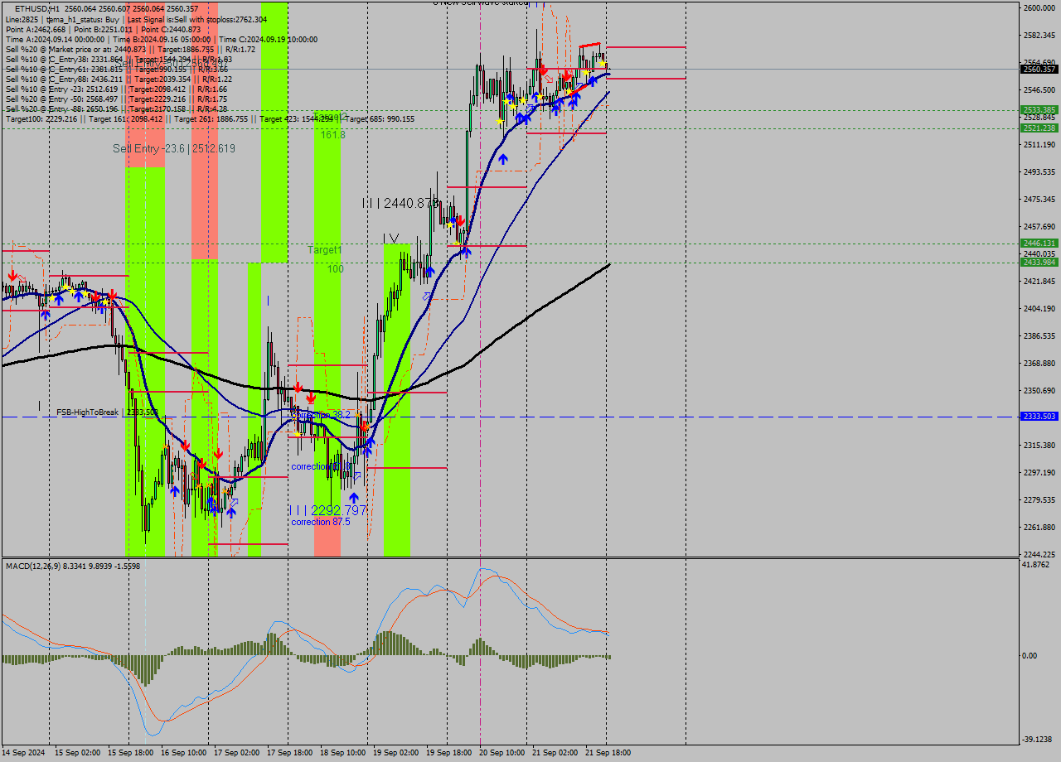Click the green price tag 2533.385

[x=1039, y=109]
